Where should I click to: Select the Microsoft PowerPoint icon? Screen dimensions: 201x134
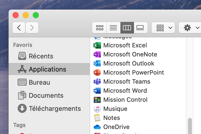point(97,73)
